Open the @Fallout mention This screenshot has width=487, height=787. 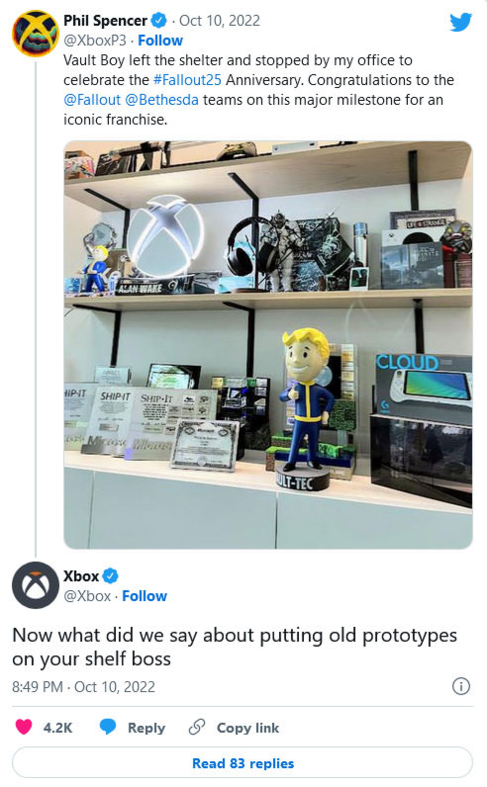(92, 100)
